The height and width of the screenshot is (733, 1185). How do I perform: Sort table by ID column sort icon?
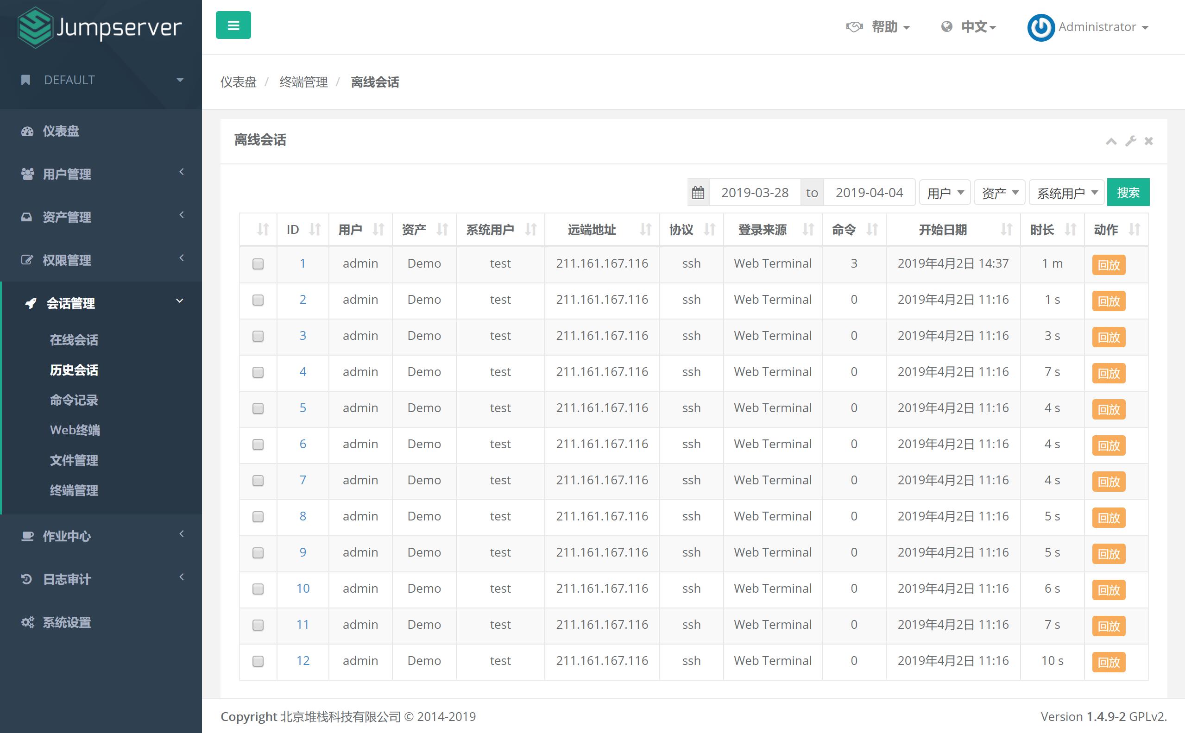tap(315, 229)
